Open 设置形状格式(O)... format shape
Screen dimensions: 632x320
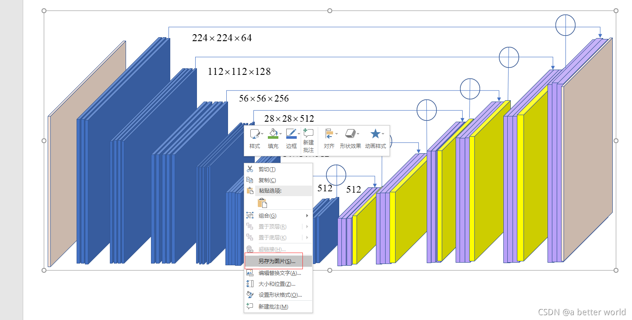point(278,295)
